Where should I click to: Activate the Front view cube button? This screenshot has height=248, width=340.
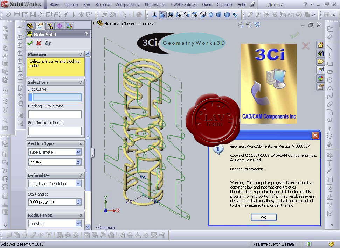coord(162,15)
